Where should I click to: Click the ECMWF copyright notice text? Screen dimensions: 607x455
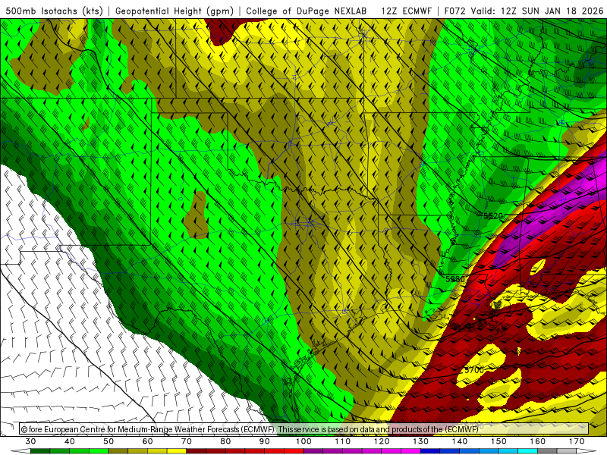click(x=250, y=429)
